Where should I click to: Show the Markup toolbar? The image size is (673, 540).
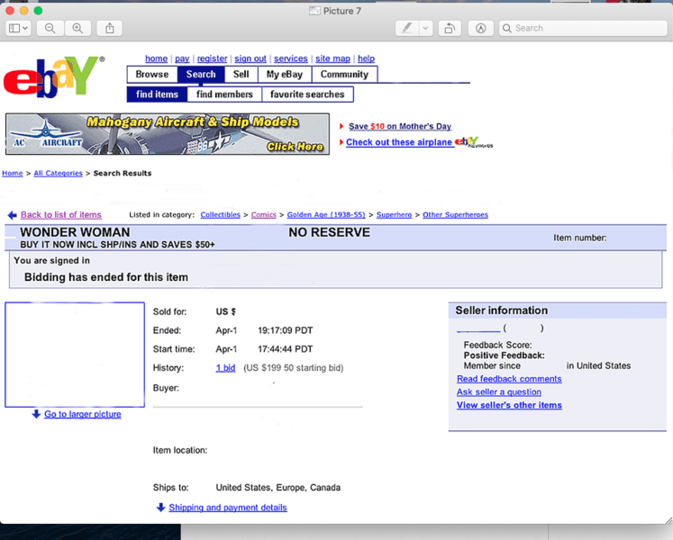[481, 28]
